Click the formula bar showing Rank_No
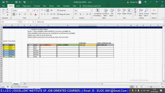The image size is (165, 93). click(x=99, y=22)
